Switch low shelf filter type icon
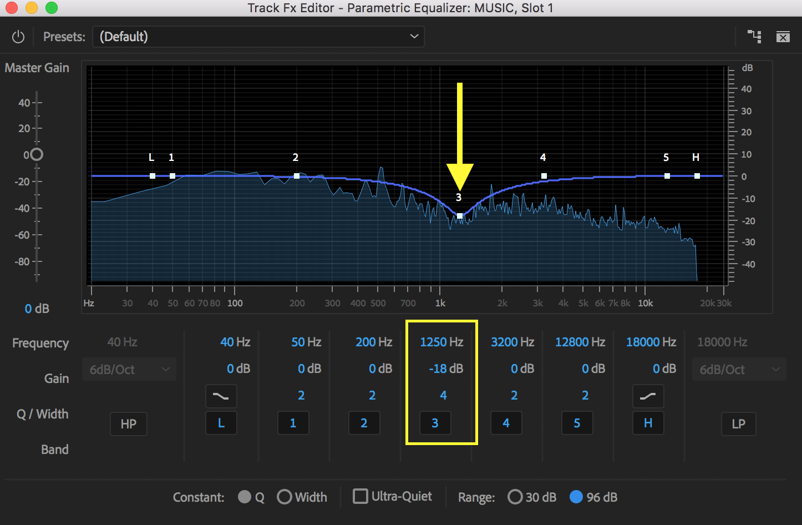Viewport: 802px width, 525px height. pos(221,396)
